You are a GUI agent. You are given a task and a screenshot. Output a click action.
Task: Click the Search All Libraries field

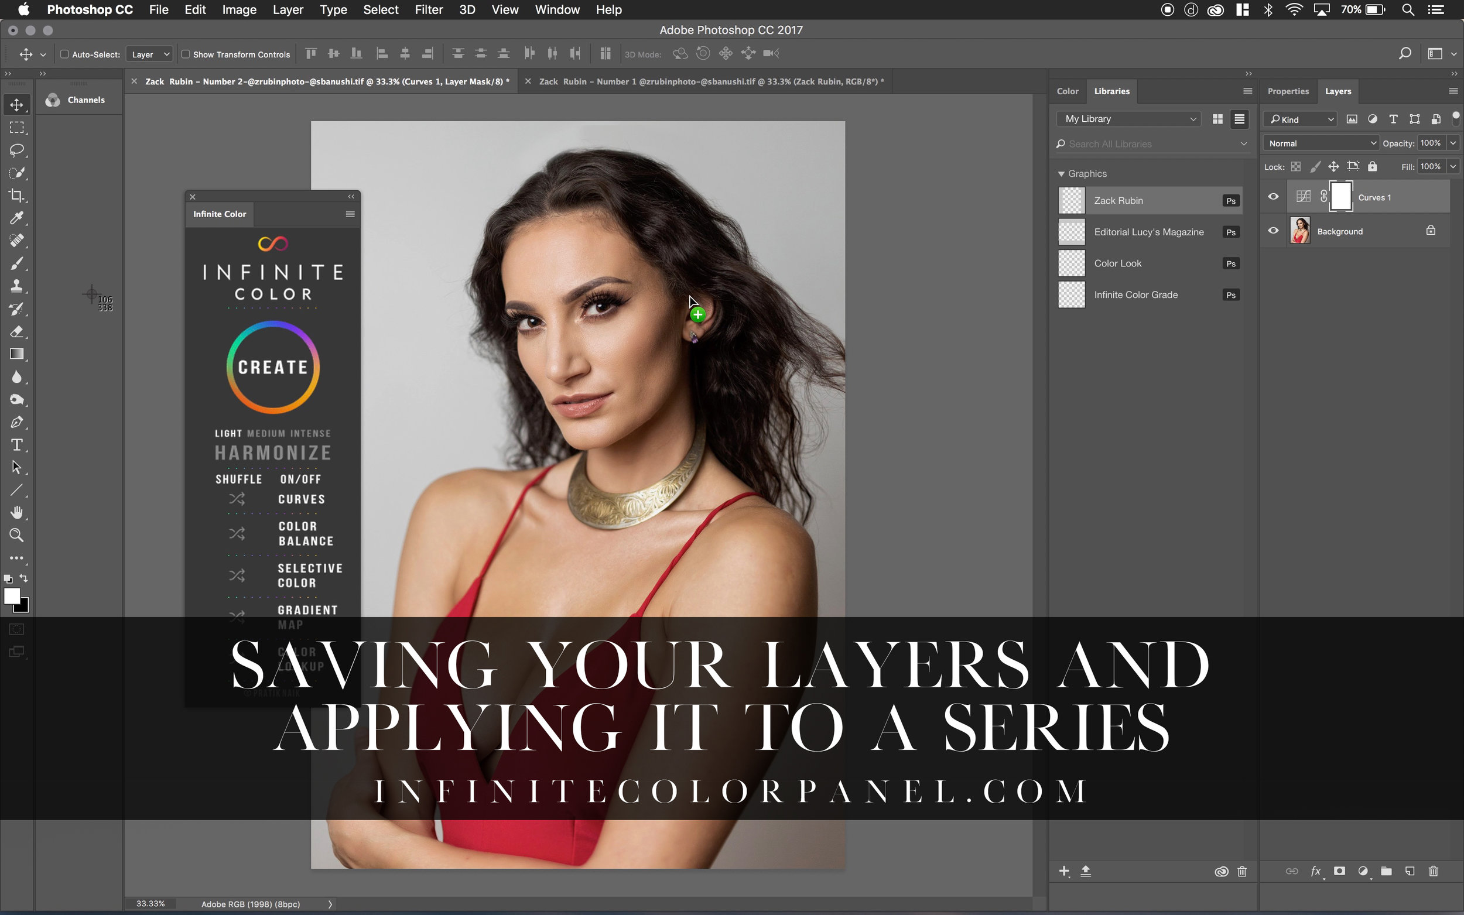pos(1152,144)
